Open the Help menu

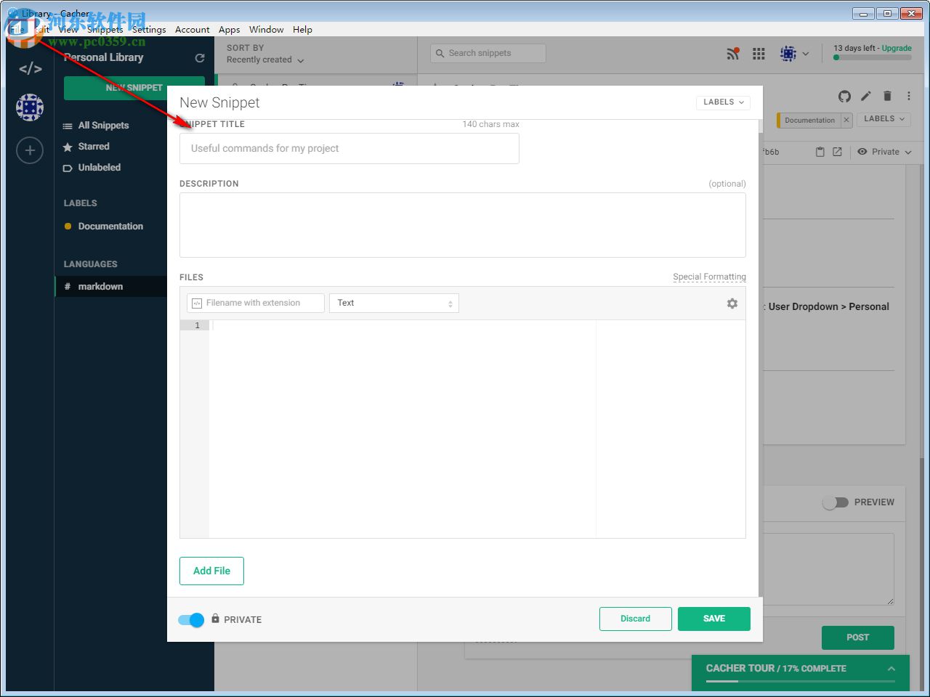303,30
